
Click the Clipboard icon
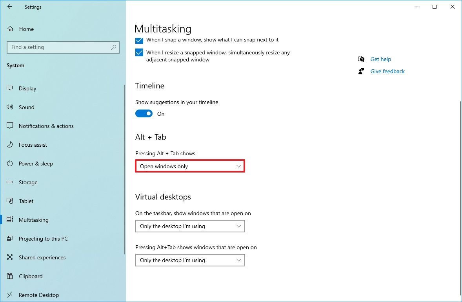click(10, 276)
